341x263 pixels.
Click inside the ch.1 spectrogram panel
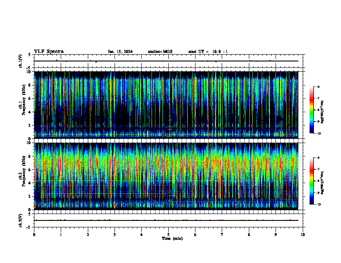click(166, 105)
